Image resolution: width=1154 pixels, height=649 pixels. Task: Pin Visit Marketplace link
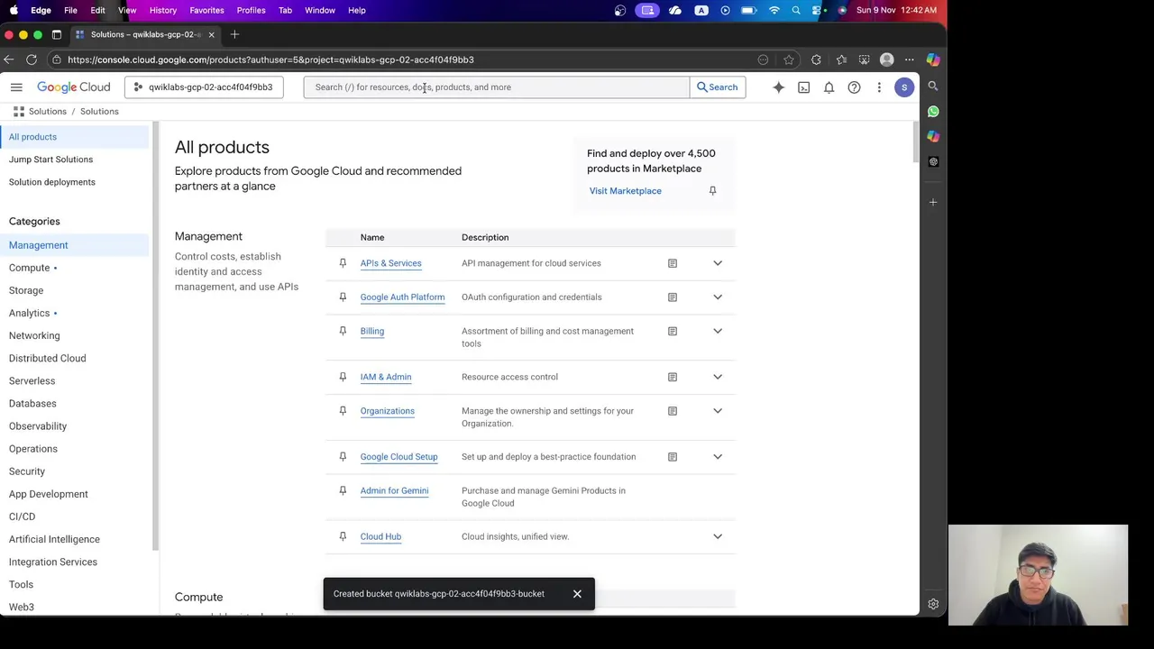[712, 191]
